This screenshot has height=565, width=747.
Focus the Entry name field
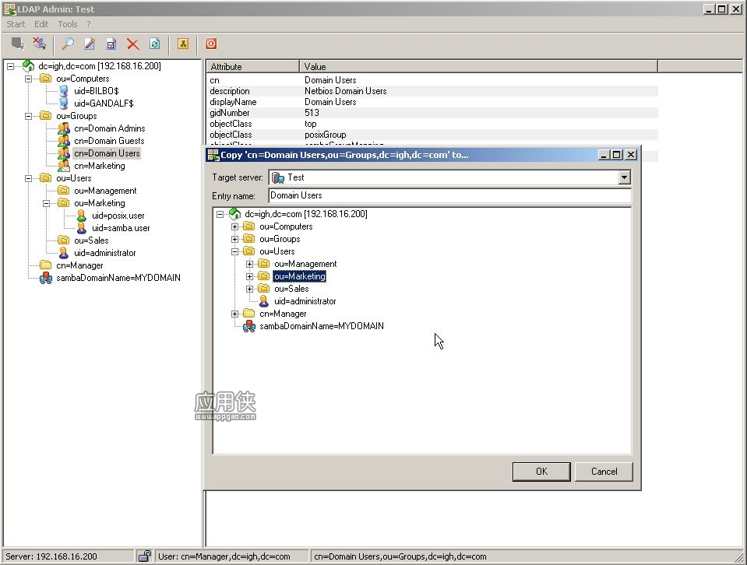coord(449,195)
